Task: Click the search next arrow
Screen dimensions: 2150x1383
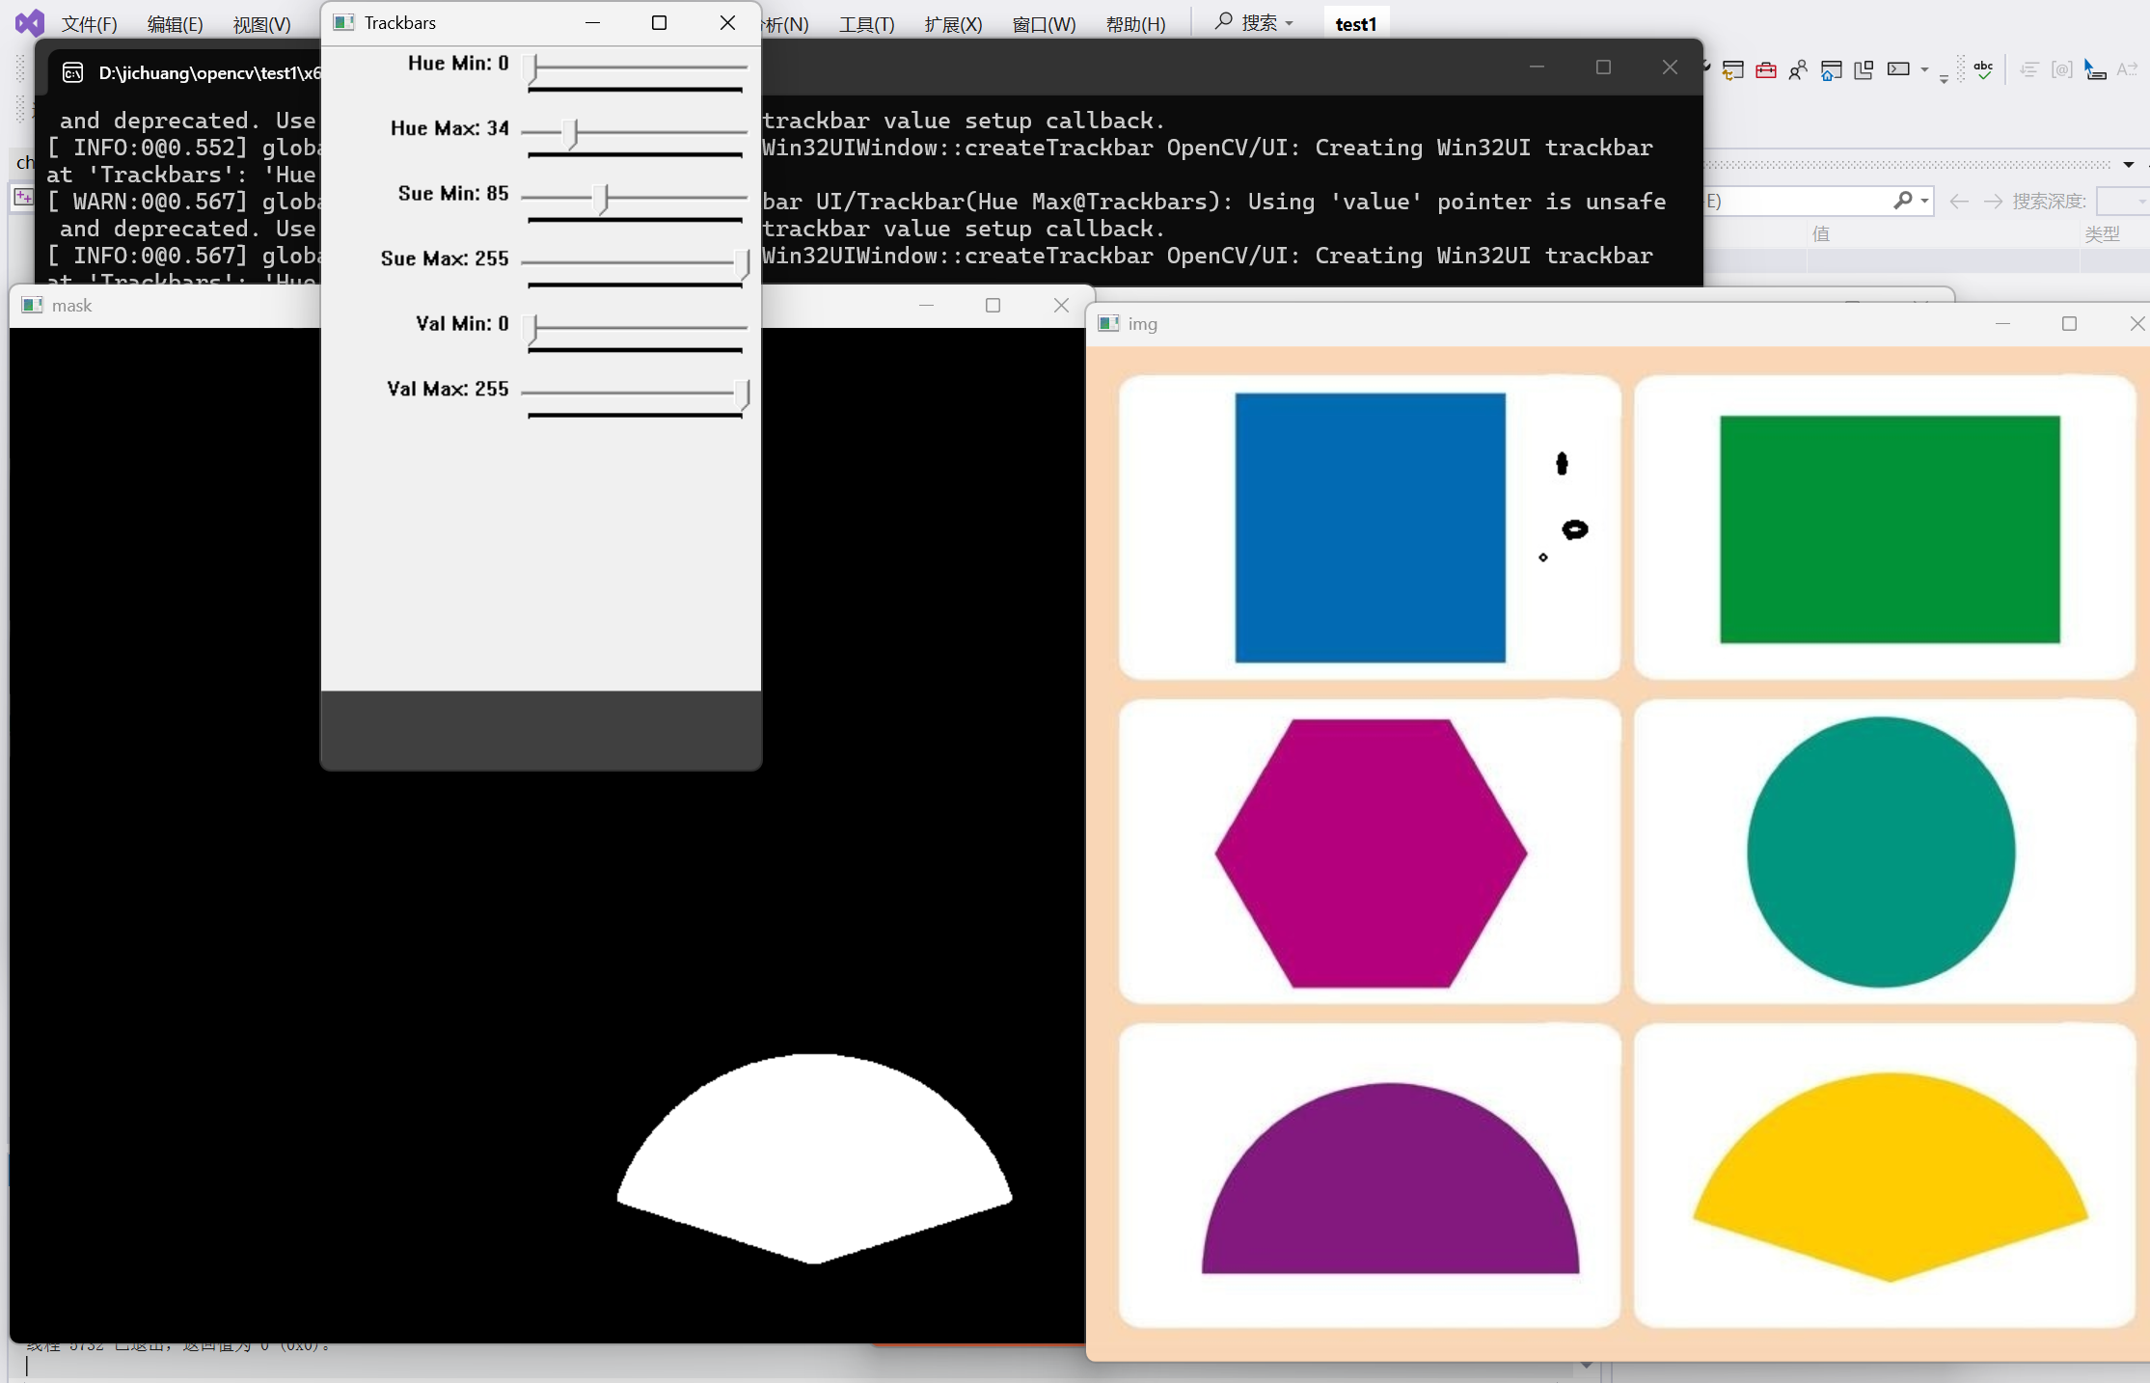Action: (x=1993, y=201)
